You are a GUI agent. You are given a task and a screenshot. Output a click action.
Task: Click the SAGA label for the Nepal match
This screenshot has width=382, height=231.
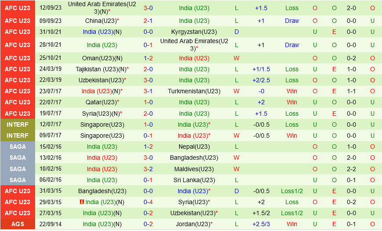point(18,147)
